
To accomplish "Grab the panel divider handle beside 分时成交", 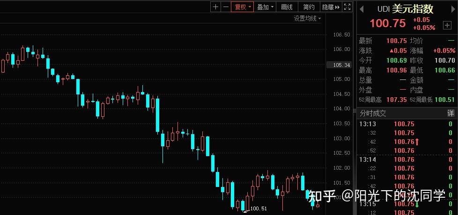I will click(355, 111).
